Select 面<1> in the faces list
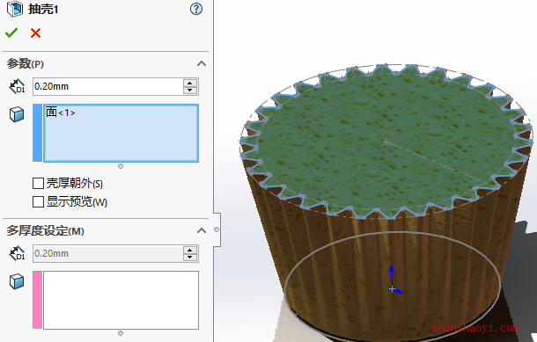Viewport: 537px width, 342px height. pyautogui.click(x=60, y=113)
